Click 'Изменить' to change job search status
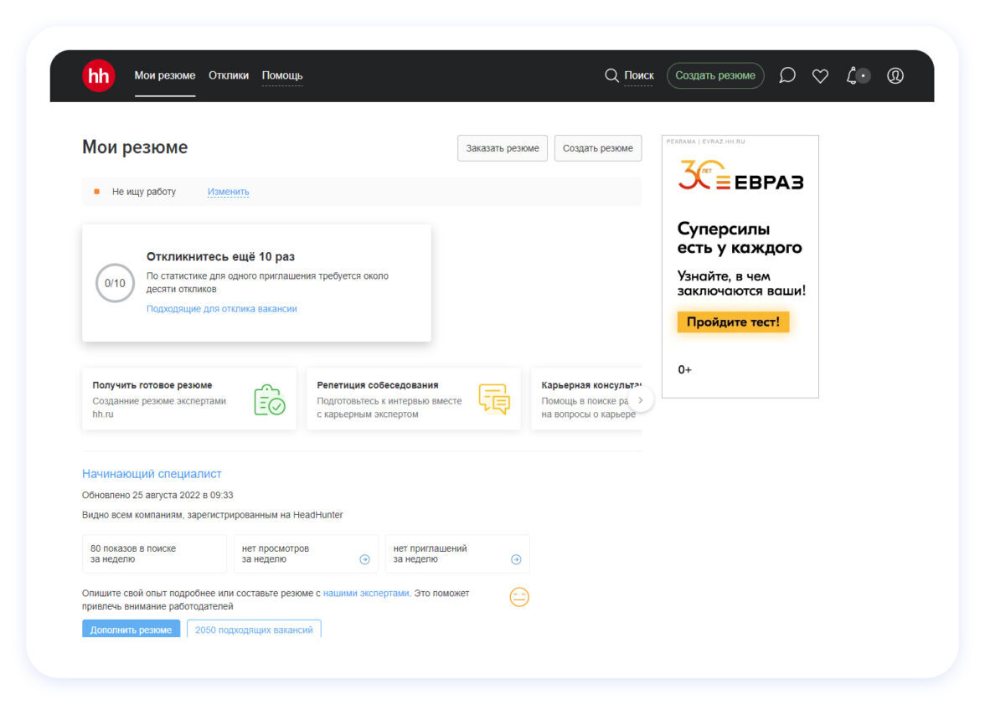 (x=228, y=192)
